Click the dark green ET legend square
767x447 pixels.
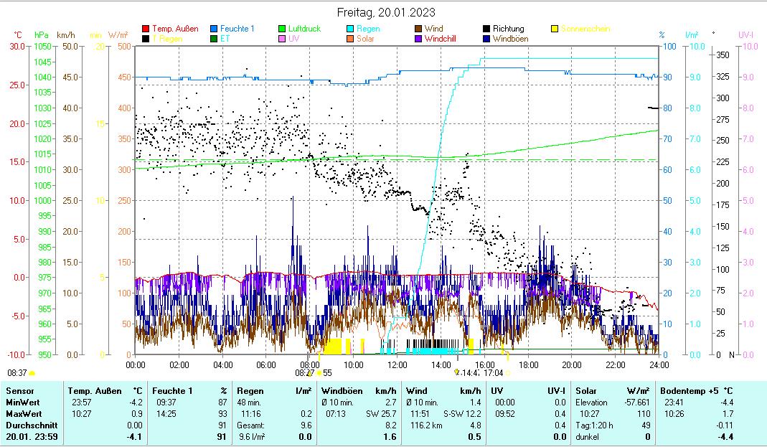tap(214, 39)
